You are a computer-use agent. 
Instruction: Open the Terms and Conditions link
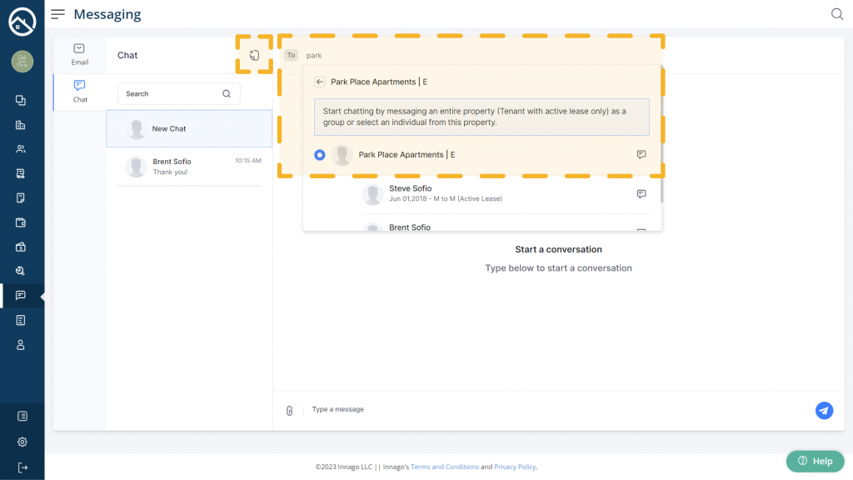pyautogui.click(x=444, y=467)
